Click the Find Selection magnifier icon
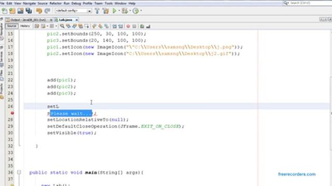Viewport: 332px width, 186px height. coord(62,26)
